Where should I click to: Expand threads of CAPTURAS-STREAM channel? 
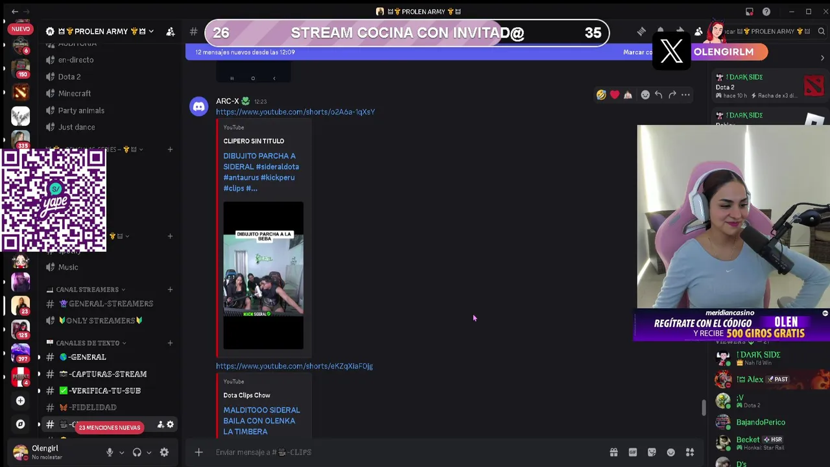point(39,374)
